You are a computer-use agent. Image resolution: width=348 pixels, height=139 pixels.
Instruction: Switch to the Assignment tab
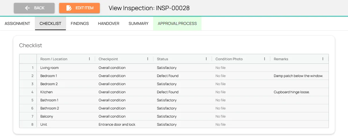[x=17, y=23]
